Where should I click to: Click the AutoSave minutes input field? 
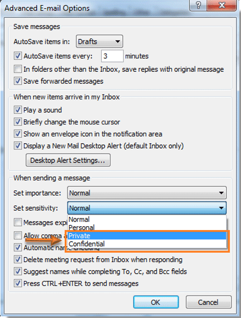(112, 56)
